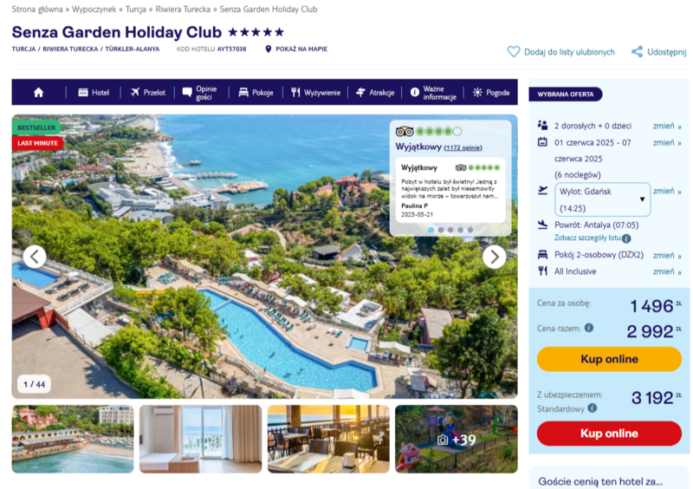
Task: Click the red Kup online insurance button
Action: point(609,434)
